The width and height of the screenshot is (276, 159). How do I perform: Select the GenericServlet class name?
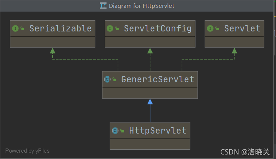click(158, 79)
